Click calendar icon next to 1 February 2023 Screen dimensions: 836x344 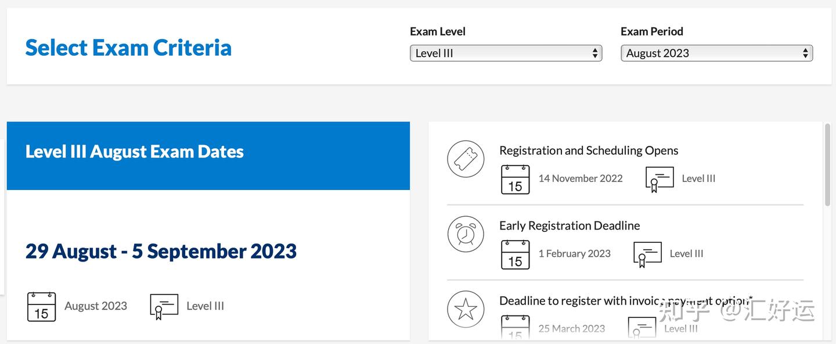[516, 255]
